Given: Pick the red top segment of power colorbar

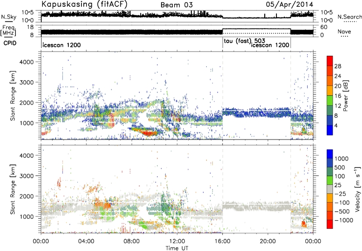Looking at the screenshot, I should tap(330, 61).
